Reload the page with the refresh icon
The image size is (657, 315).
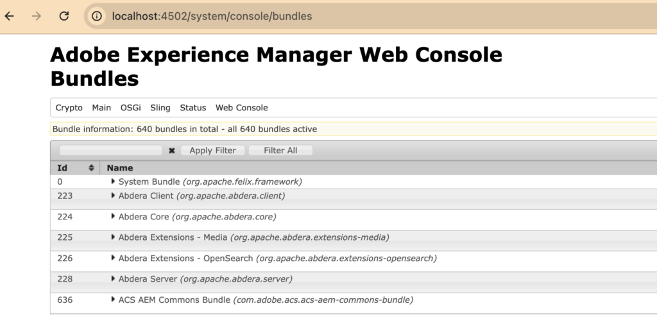[x=64, y=16]
